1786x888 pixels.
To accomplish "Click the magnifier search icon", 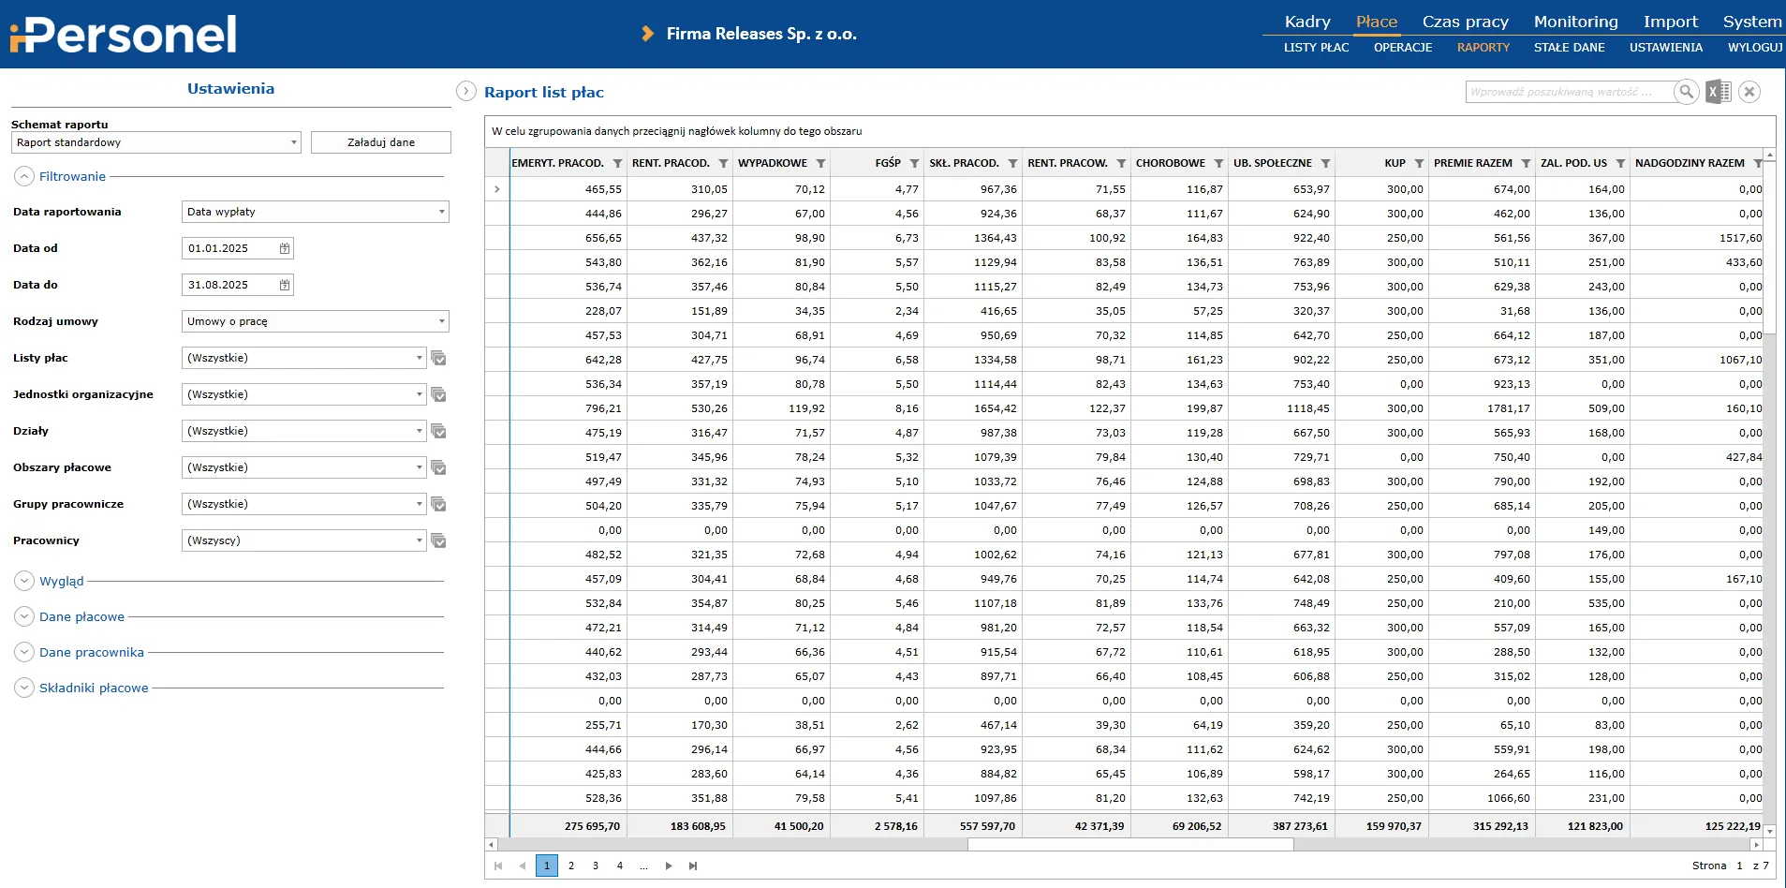I will pos(1686,92).
